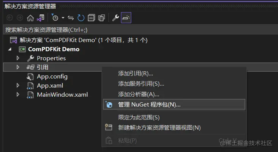Select the Properties tree item
Screen dimensions: 278x152
pyautogui.click(x=51, y=58)
